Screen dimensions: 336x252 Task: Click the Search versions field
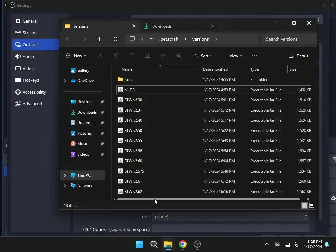tap(289, 39)
